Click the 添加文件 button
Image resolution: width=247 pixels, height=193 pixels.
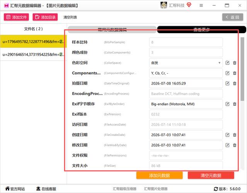click(x=16, y=17)
